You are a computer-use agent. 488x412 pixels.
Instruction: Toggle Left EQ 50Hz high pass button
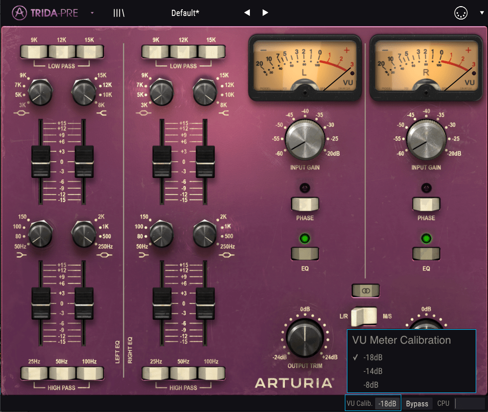point(62,373)
